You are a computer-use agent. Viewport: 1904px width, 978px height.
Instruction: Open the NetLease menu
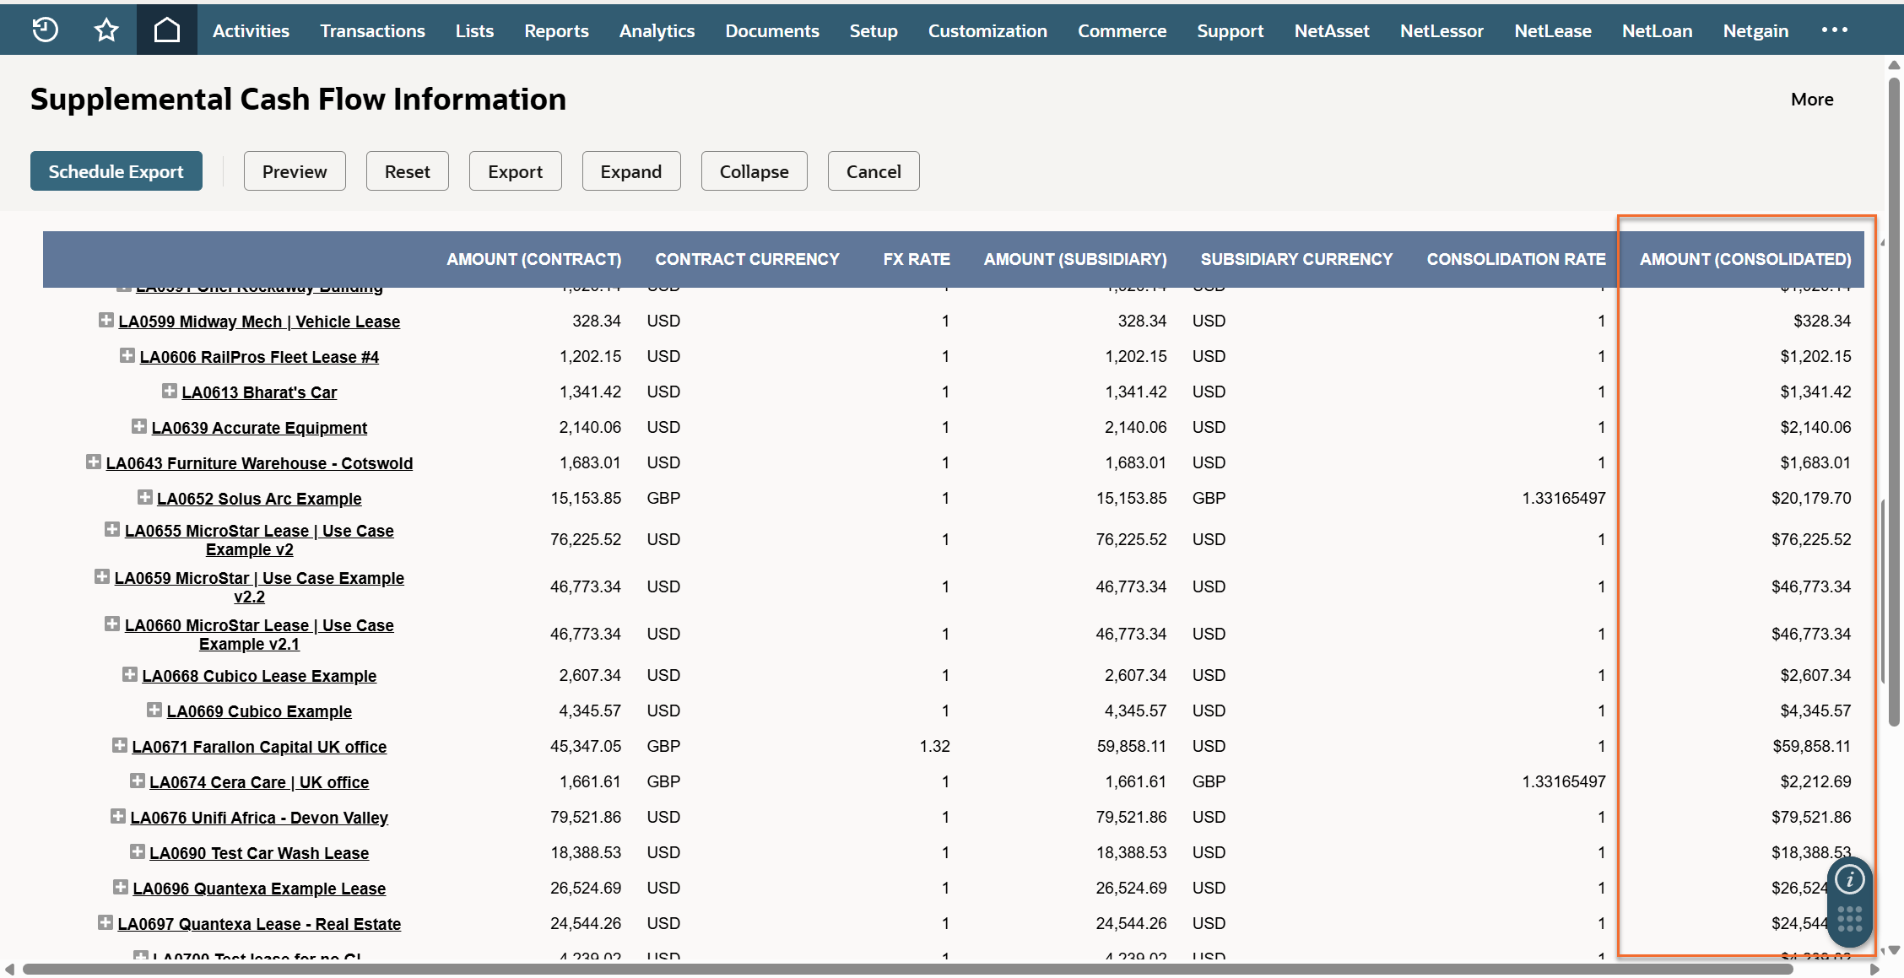[x=1552, y=30]
